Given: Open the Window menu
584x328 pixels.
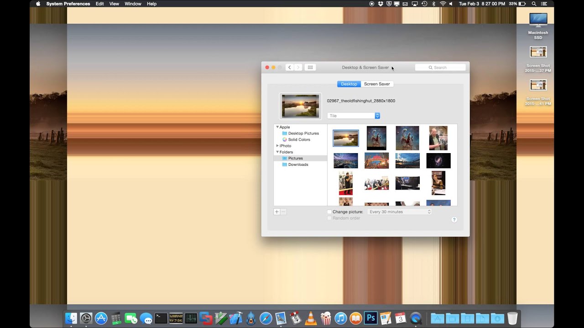Looking at the screenshot, I should (133, 4).
